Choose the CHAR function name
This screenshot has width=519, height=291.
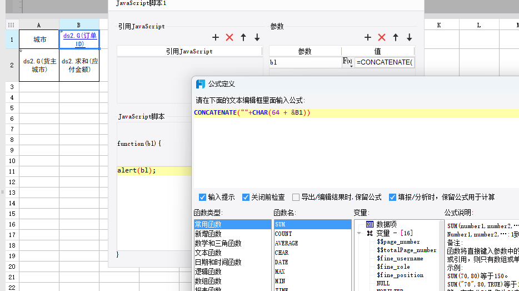(312, 253)
